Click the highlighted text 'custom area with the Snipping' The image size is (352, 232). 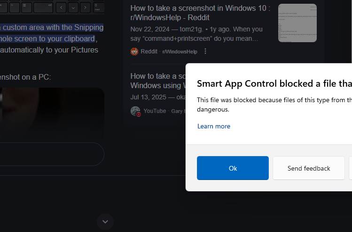[x=53, y=27]
